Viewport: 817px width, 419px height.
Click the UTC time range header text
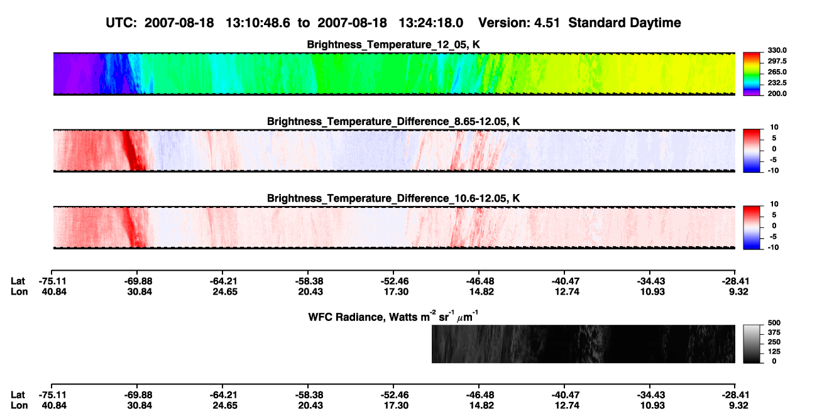coord(286,23)
